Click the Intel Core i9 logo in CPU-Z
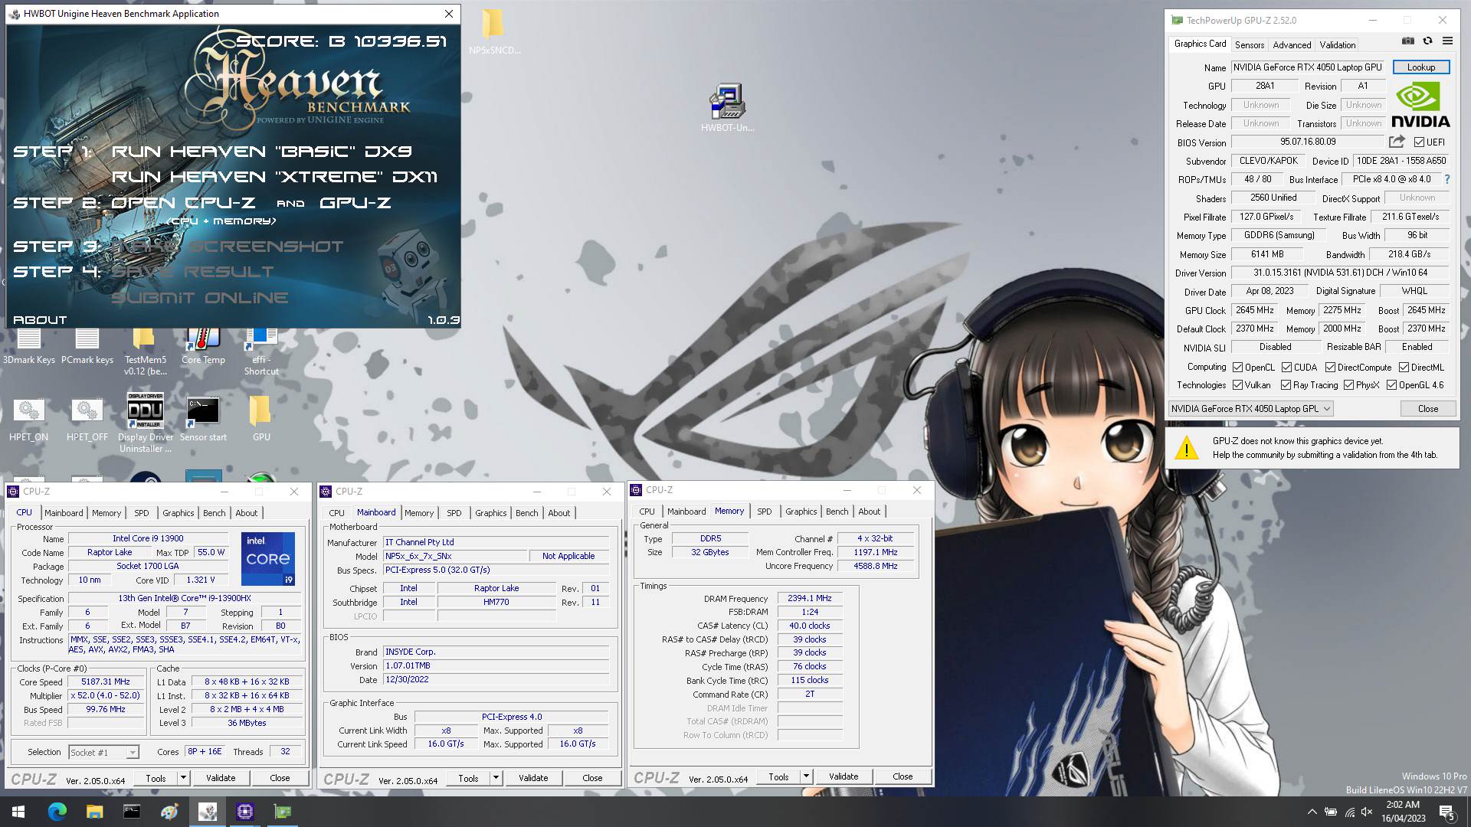The width and height of the screenshot is (1471, 827). coord(268,559)
